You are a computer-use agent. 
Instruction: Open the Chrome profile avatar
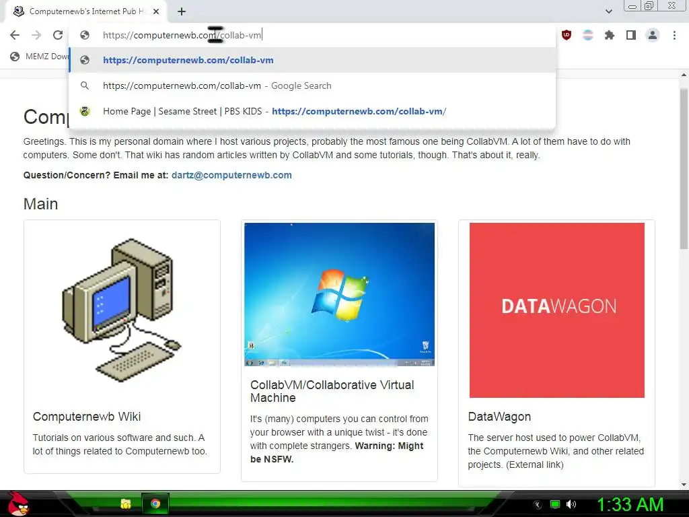pyautogui.click(x=653, y=35)
